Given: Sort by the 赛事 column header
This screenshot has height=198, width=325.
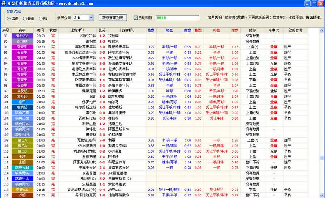Looking at the screenshot, I should pos(22,30).
